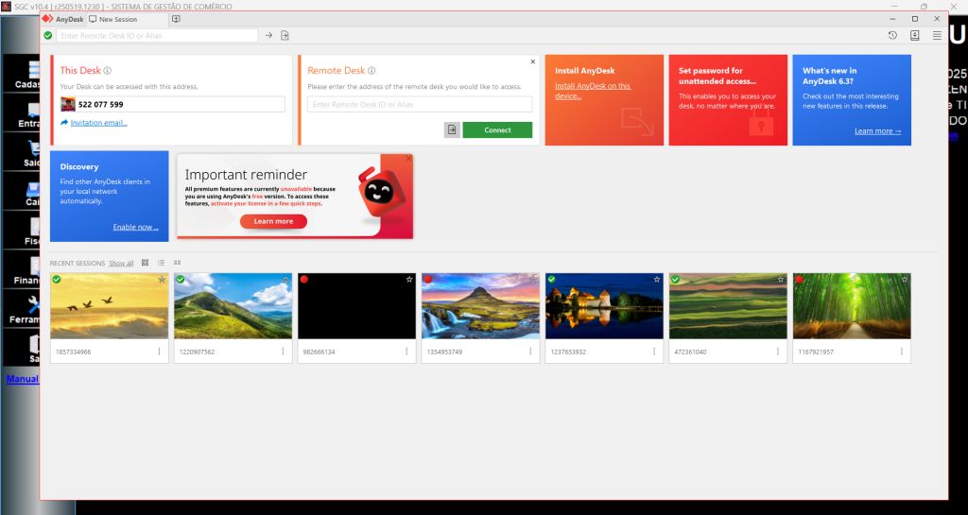Open options menu for session 1857334966

tap(159, 352)
